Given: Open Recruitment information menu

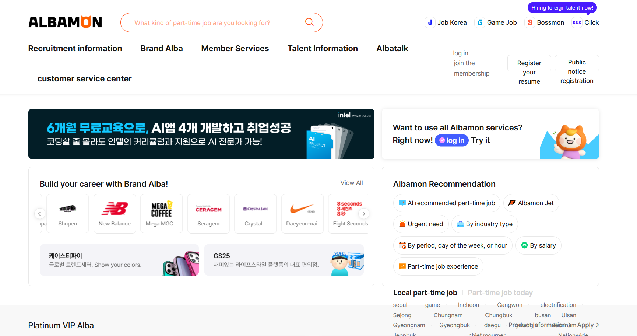Looking at the screenshot, I should 75,48.
